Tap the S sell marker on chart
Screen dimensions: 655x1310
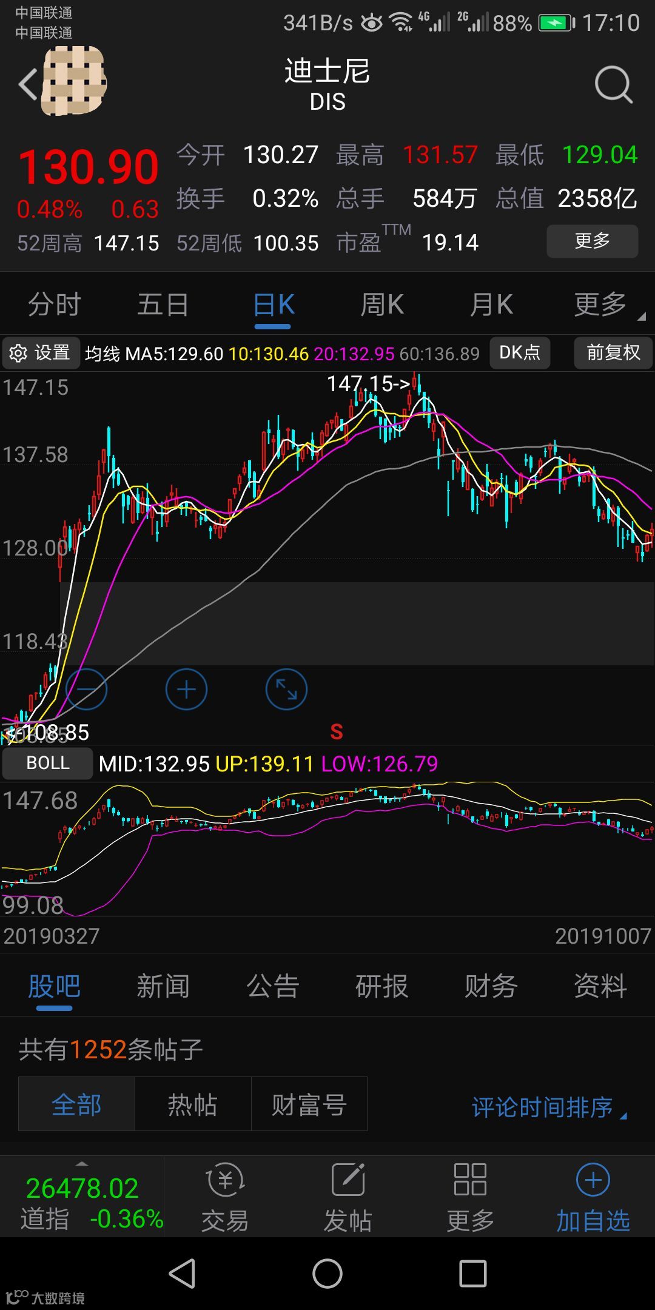tap(337, 732)
